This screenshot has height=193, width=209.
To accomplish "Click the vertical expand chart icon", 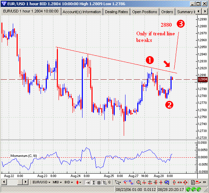I will pos(155,183).
